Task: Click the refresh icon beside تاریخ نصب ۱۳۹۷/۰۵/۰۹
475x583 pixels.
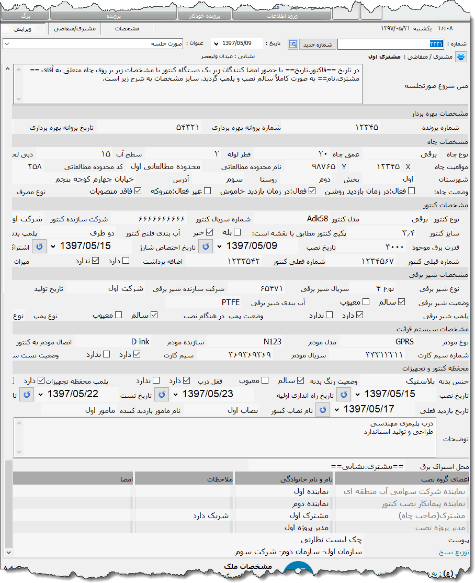Action: (205, 246)
